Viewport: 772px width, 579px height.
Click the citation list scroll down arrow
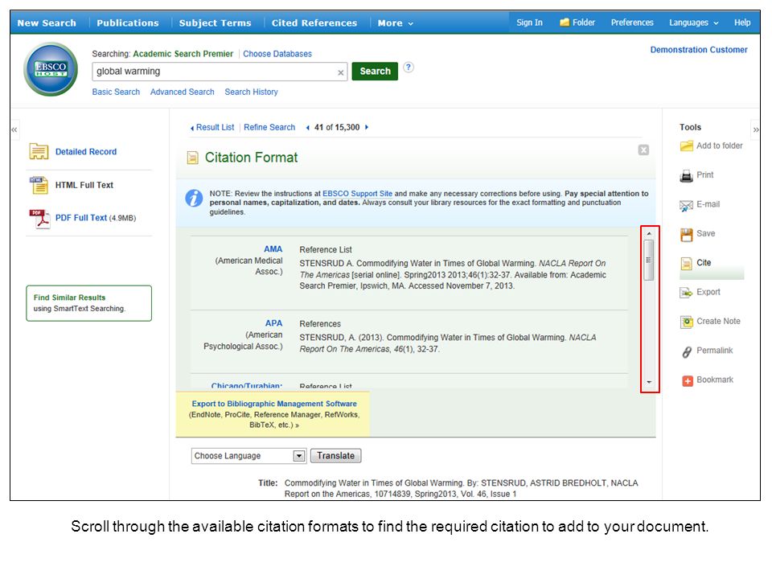click(649, 382)
